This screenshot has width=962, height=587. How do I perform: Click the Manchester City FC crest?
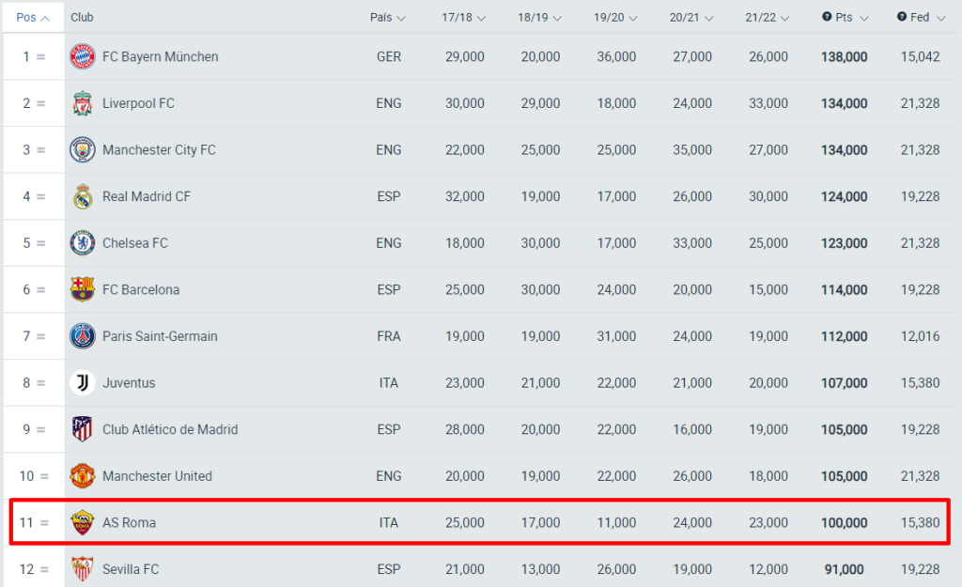[x=83, y=150]
